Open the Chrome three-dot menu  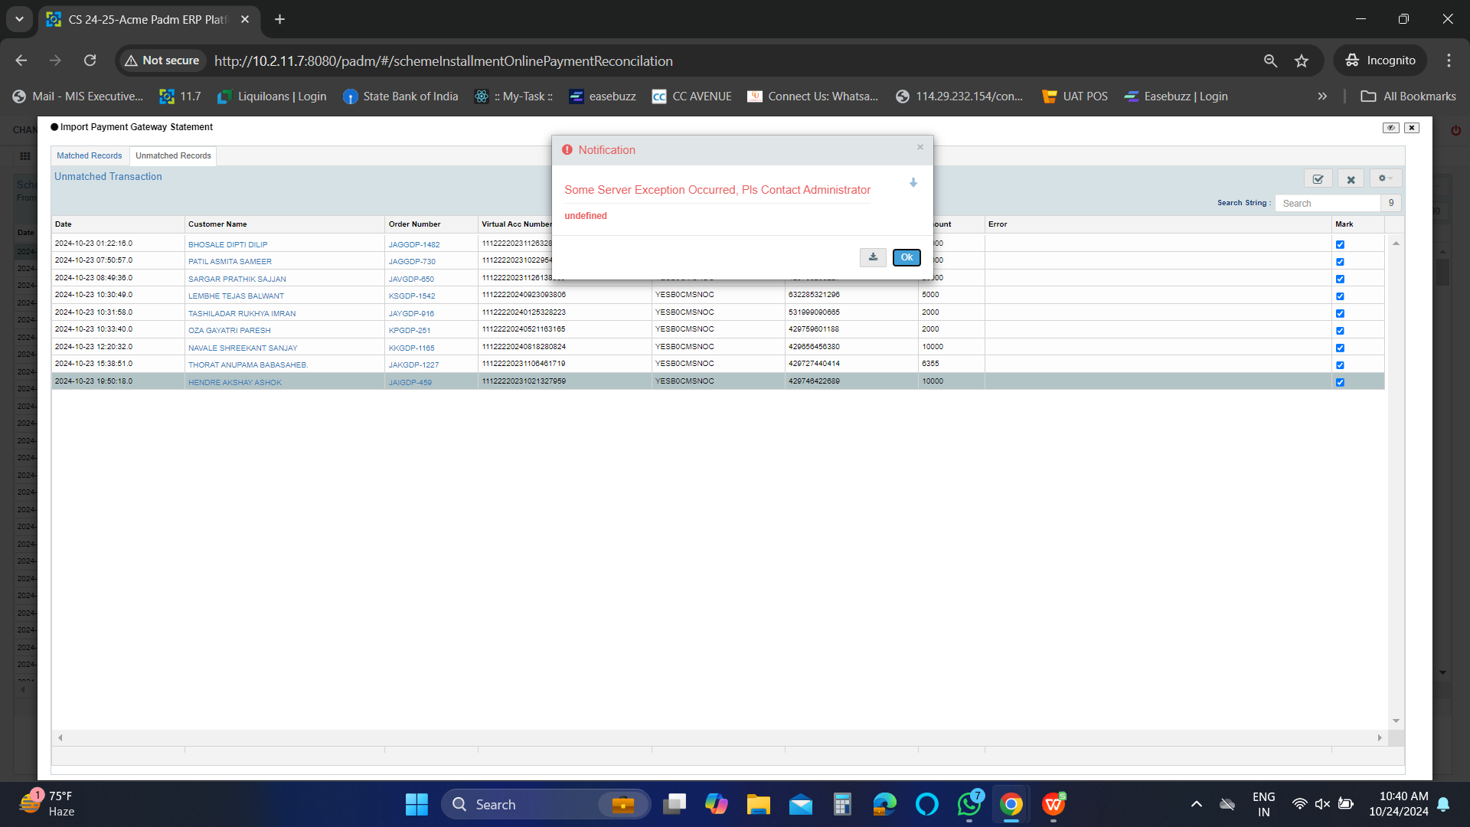(x=1449, y=60)
